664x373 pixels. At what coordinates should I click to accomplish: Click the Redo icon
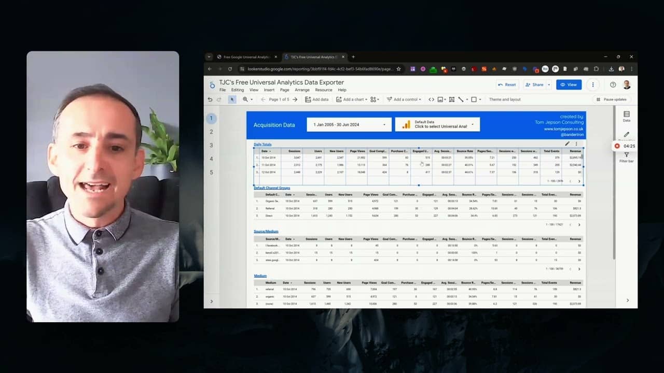click(219, 99)
